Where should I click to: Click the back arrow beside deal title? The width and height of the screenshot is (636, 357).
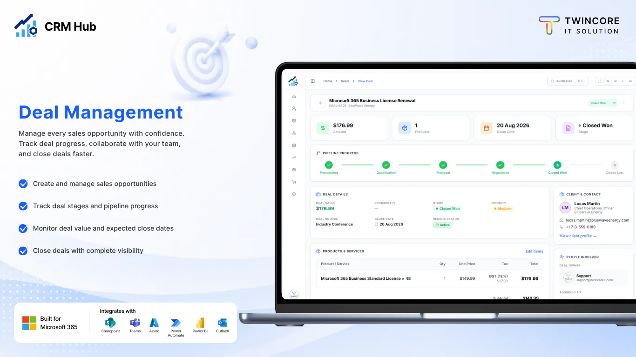pyautogui.click(x=321, y=103)
